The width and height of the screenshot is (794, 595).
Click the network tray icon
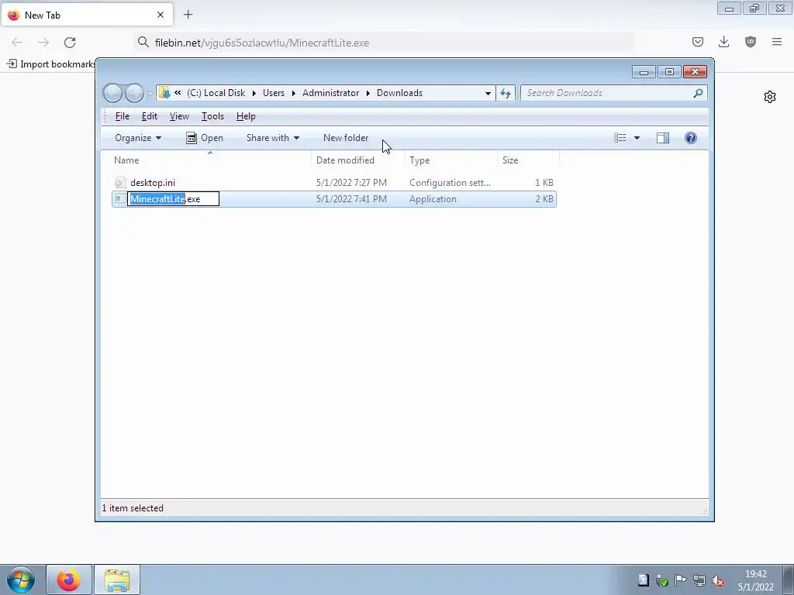699,580
